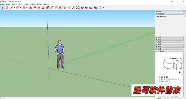
Task: Select the Rectangle shape tool
Action: pos(24,8)
